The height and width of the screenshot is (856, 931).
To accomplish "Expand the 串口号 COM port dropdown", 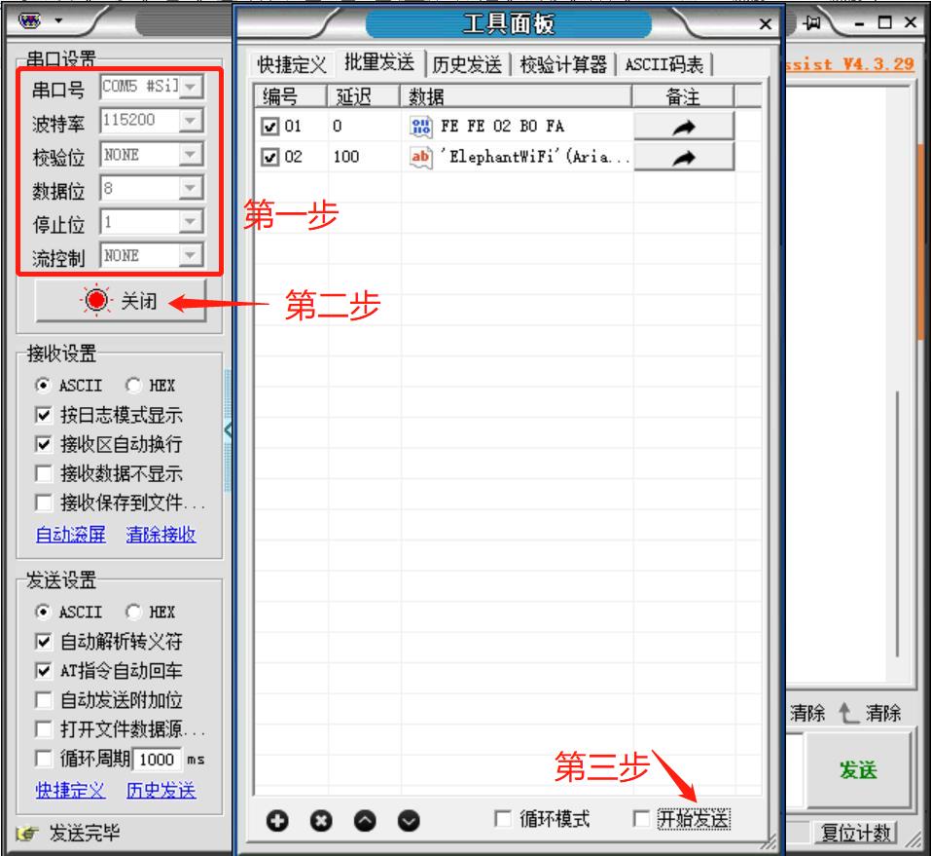I will (x=190, y=88).
